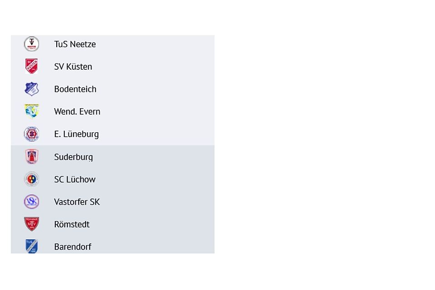Open the Wend. Evern team page
The height and width of the screenshot is (290, 435).
tap(77, 111)
